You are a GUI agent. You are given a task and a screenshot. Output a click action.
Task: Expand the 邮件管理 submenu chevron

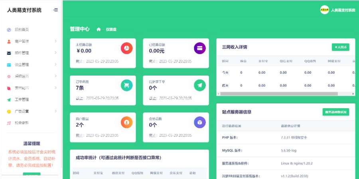[x=55, y=53]
